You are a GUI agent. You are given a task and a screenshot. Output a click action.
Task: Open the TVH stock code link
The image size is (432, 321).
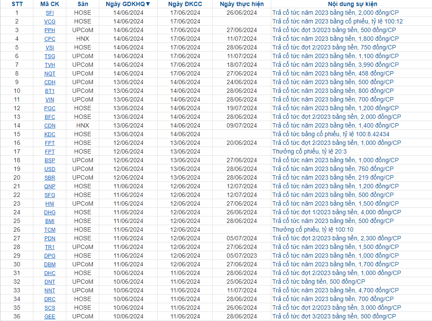tap(49, 65)
